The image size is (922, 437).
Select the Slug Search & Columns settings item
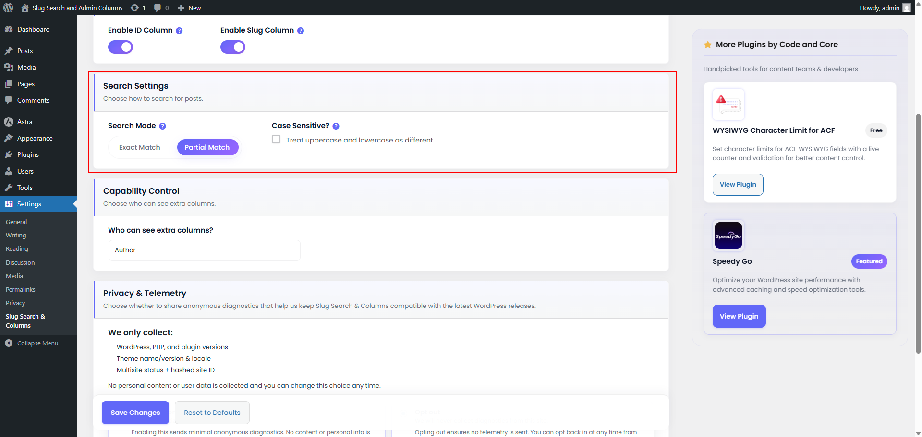coord(25,320)
